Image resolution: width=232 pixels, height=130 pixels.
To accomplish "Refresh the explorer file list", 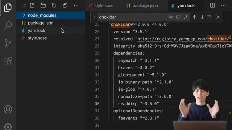I will (x=54, y=5).
